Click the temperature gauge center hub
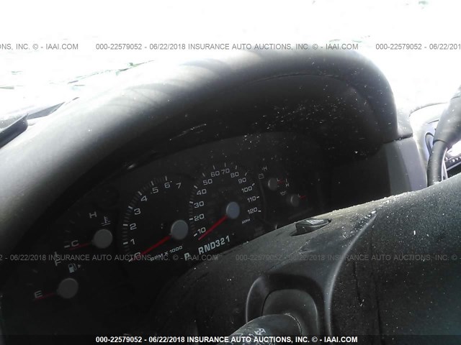This screenshot has height=345, width=461. tap(102, 239)
